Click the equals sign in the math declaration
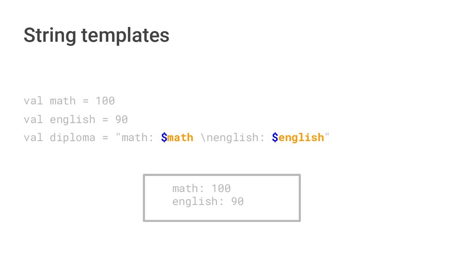The height and width of the screenshot is (267, 475). (x=86, y=101)
